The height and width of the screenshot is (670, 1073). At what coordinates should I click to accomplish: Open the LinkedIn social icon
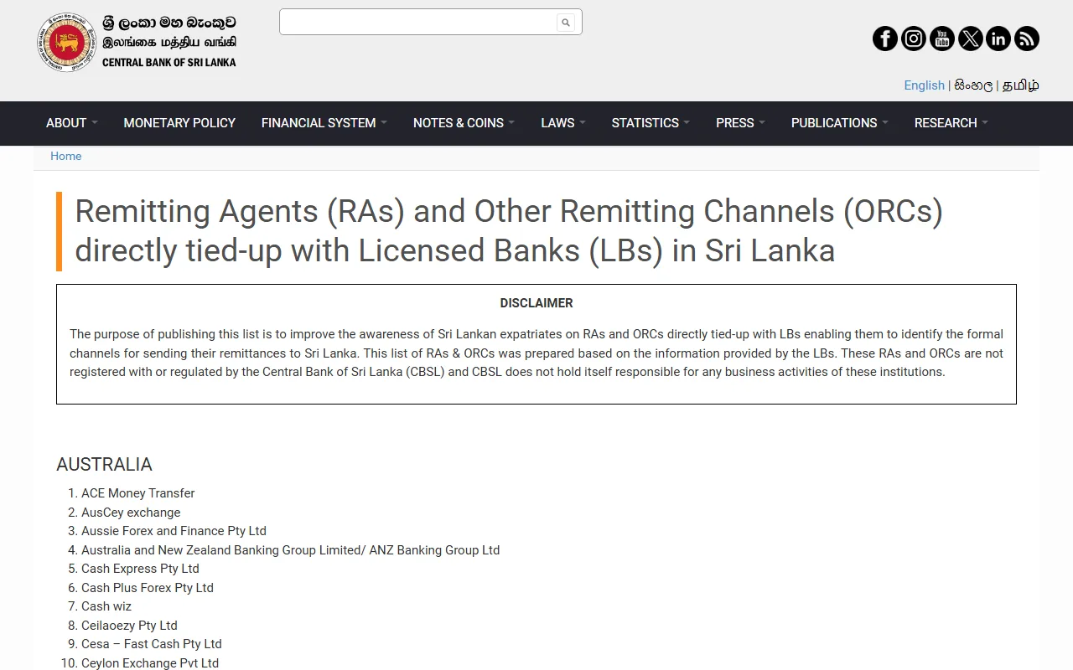tap(998, 39)
